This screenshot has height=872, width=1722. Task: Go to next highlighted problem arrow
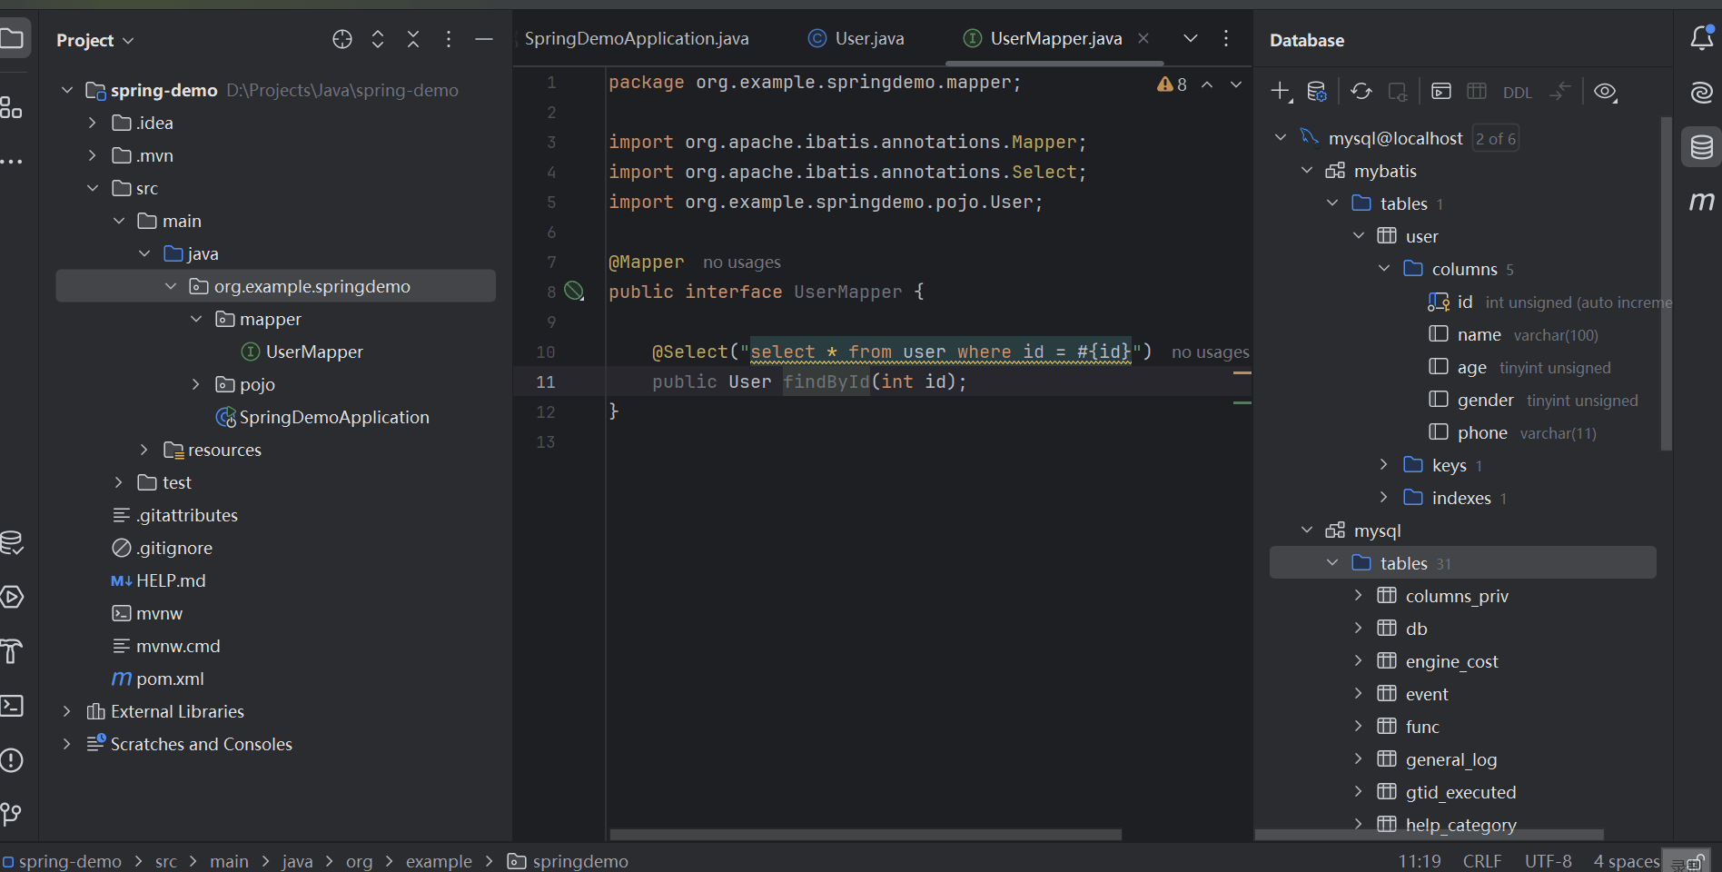[x=1236, y=84]
